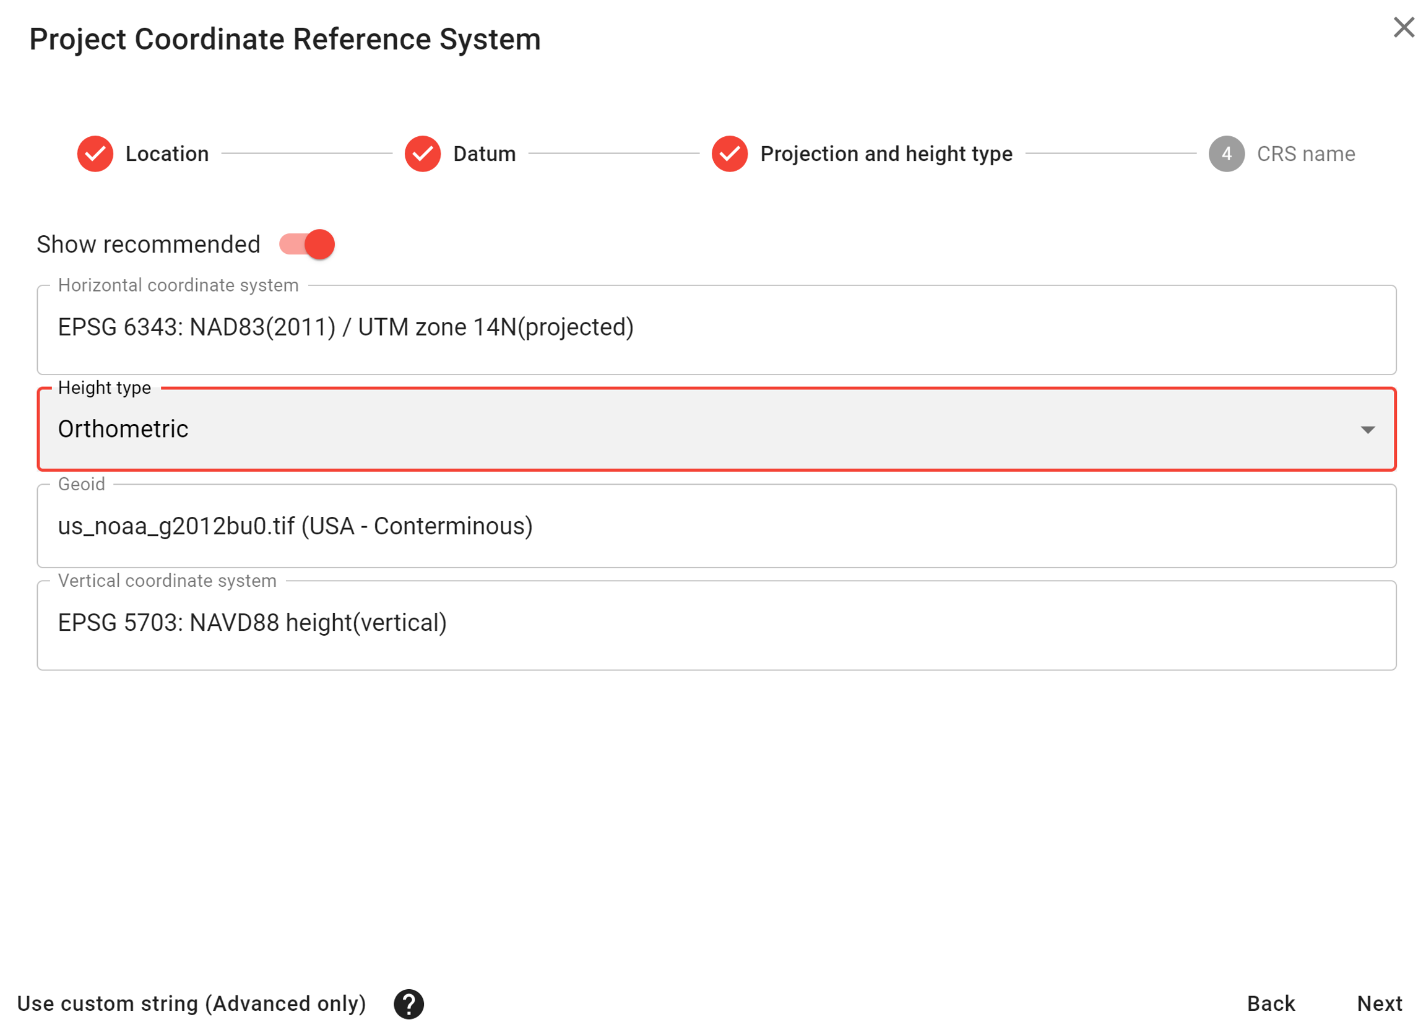Open the custom string help icon
Screen dimensions: 1426x1035
coord(408,1003)
